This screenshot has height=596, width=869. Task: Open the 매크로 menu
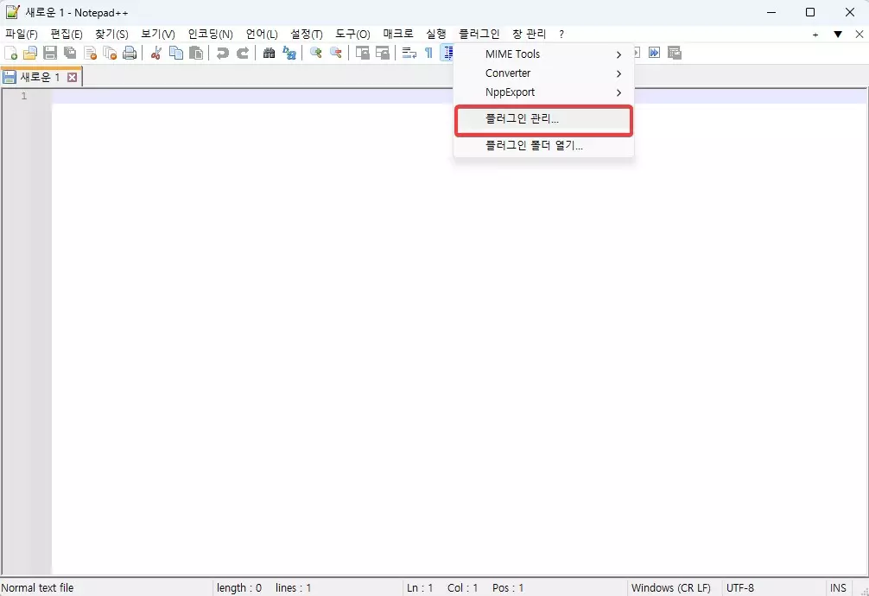pyautogui.click(x=398, y=35)
